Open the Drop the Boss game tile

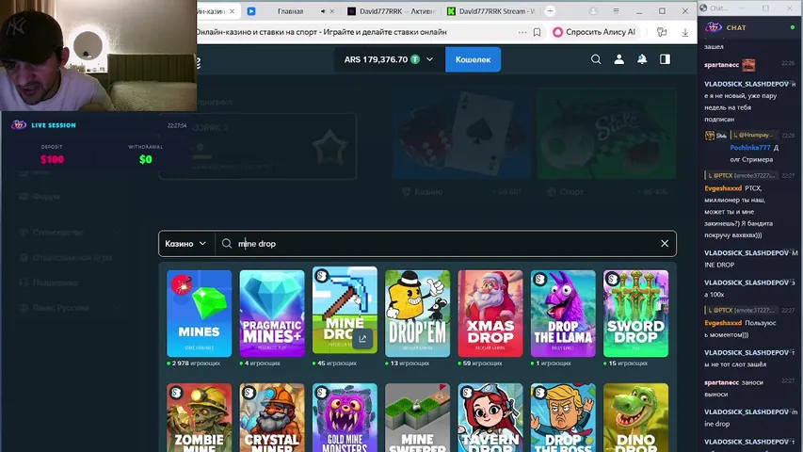(563, 418)
